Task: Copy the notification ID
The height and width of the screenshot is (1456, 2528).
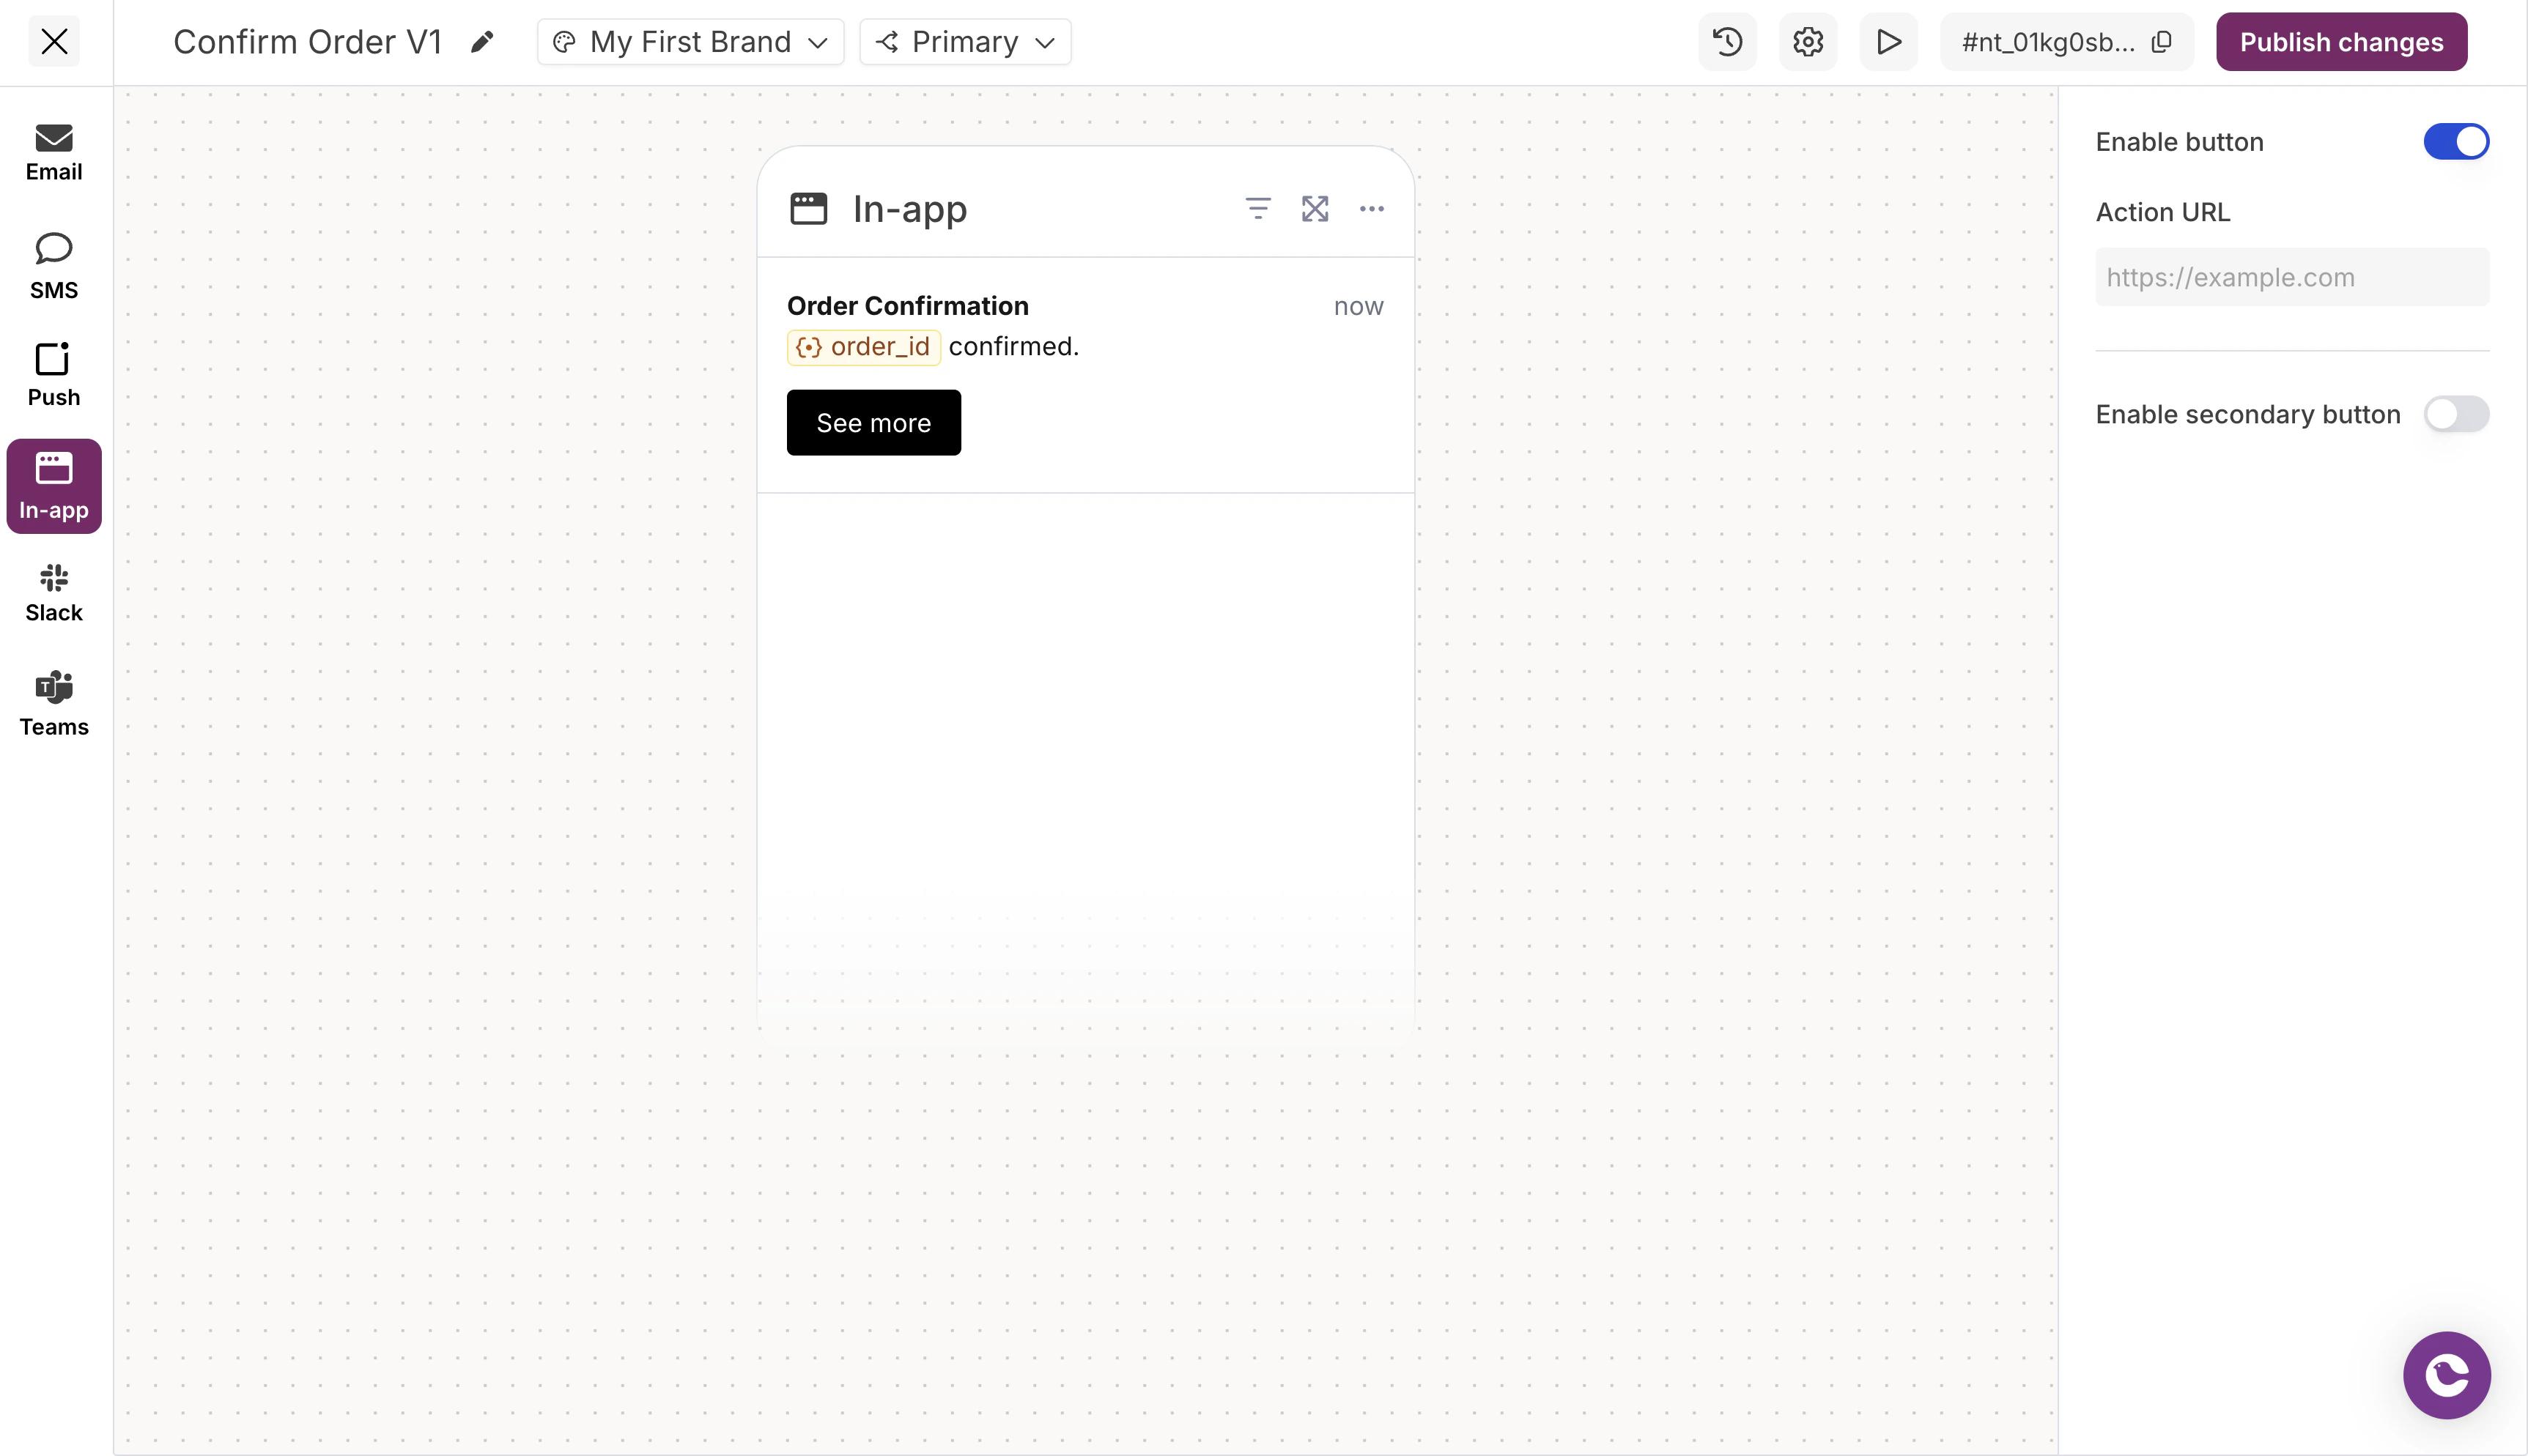Action: point(2163,41)
